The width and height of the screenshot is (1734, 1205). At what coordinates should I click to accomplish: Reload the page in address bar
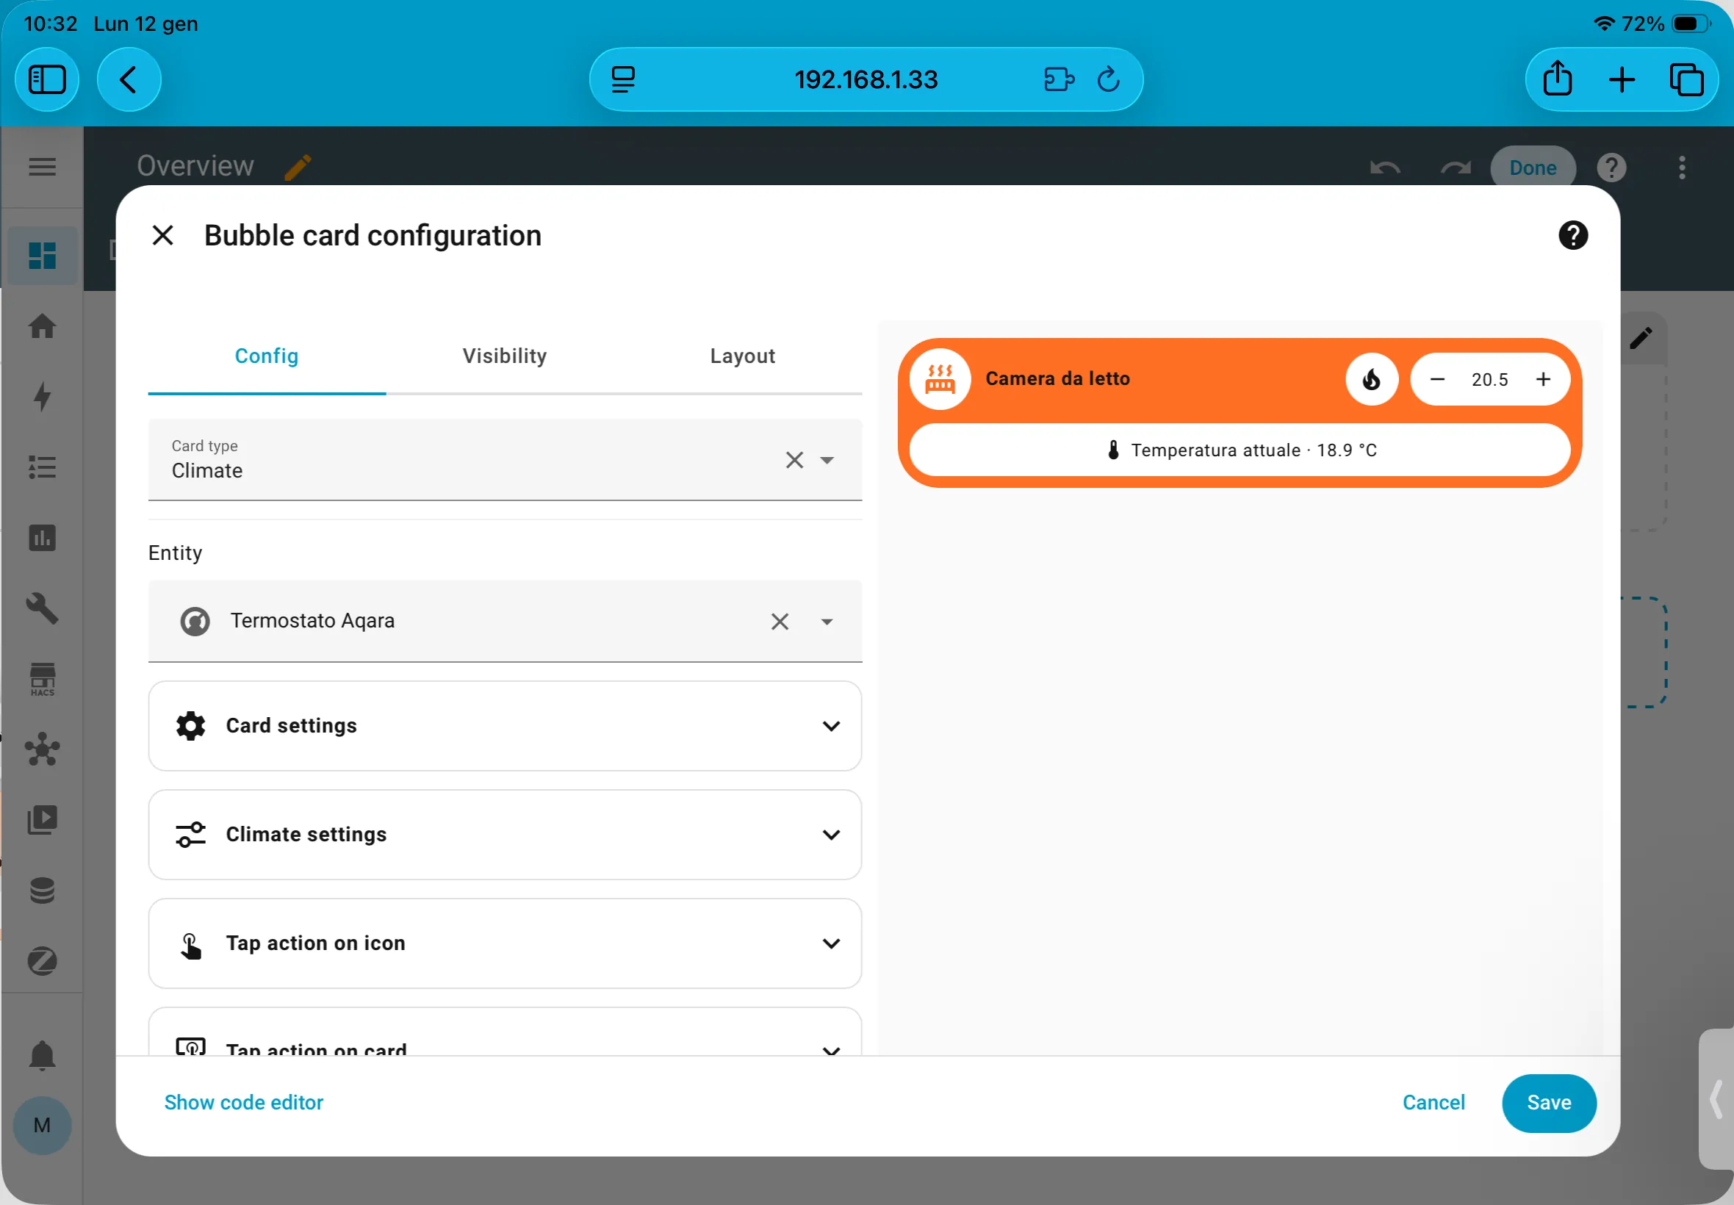pyautogui.click(x=1107, y=79)
